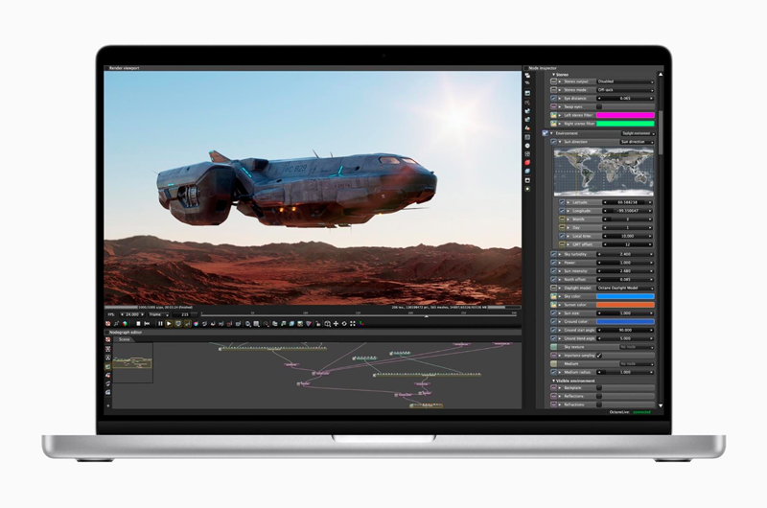Stop rendering using the square stop icon
The height and width of the screenshot is (508, 767).
click(138, 324)
